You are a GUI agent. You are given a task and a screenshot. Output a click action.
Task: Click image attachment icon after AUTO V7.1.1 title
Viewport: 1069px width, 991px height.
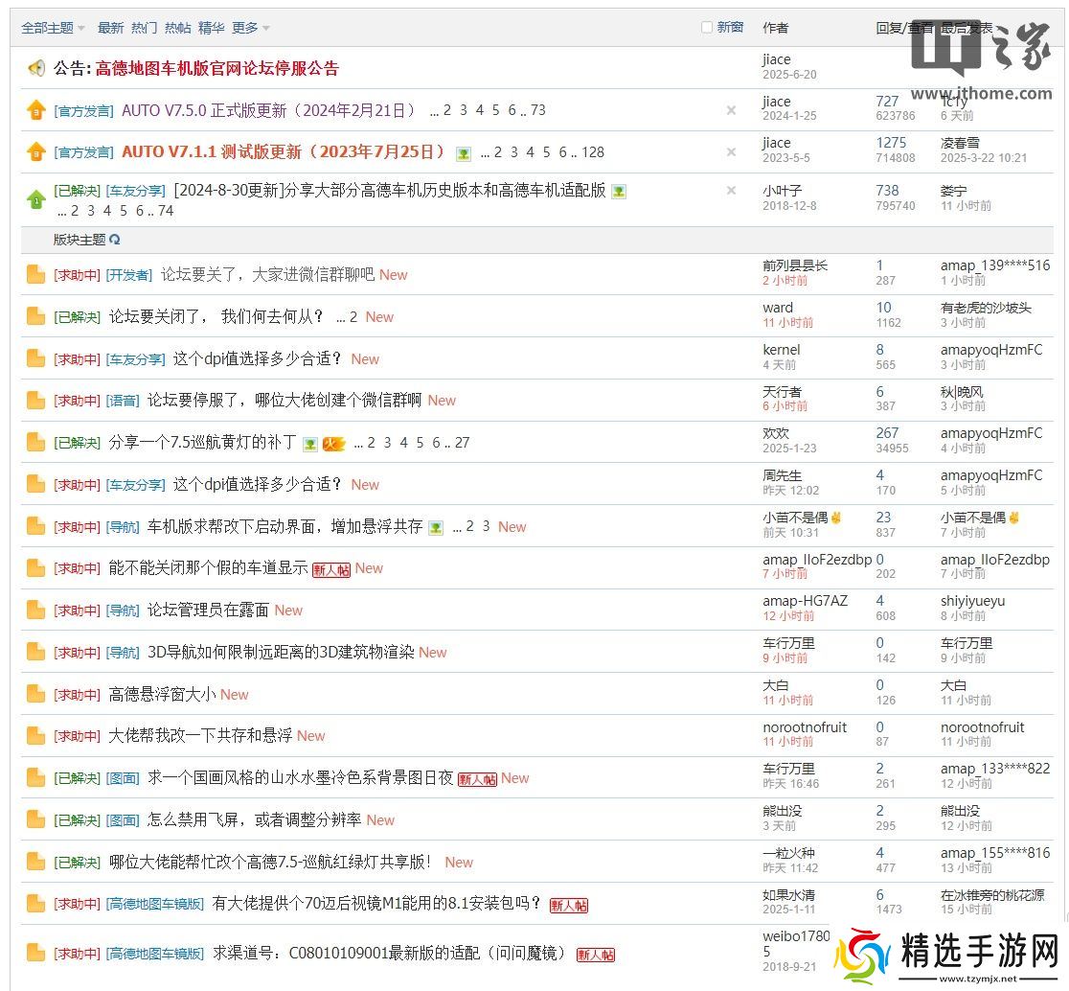(464, 153)
